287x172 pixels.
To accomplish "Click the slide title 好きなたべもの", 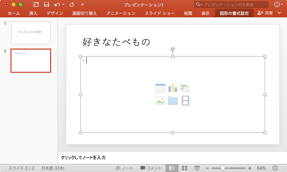I will point(116,42).
